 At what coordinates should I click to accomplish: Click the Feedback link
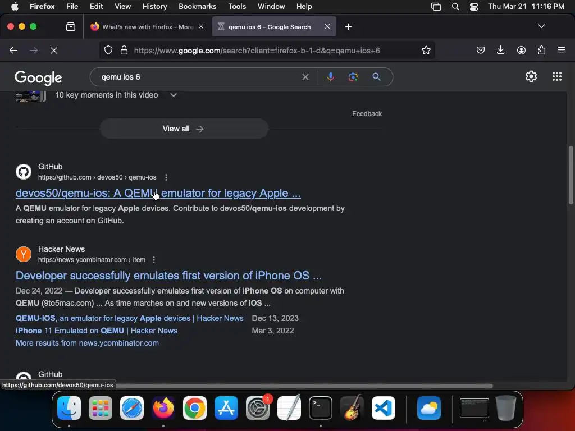(x=367, y=114)
